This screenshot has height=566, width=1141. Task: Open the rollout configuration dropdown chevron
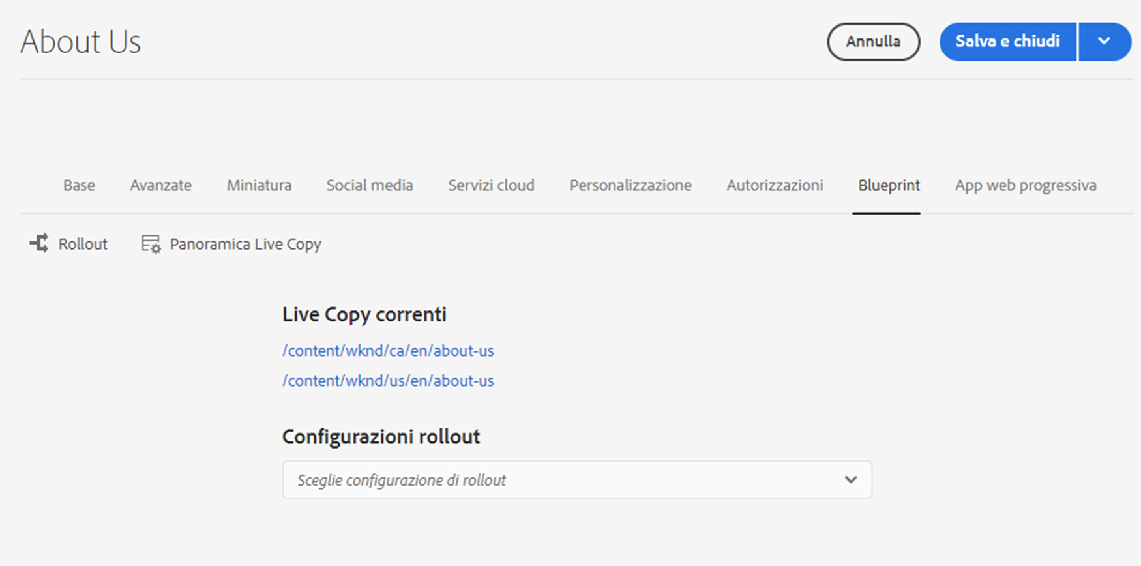click(x=850, y=480)
